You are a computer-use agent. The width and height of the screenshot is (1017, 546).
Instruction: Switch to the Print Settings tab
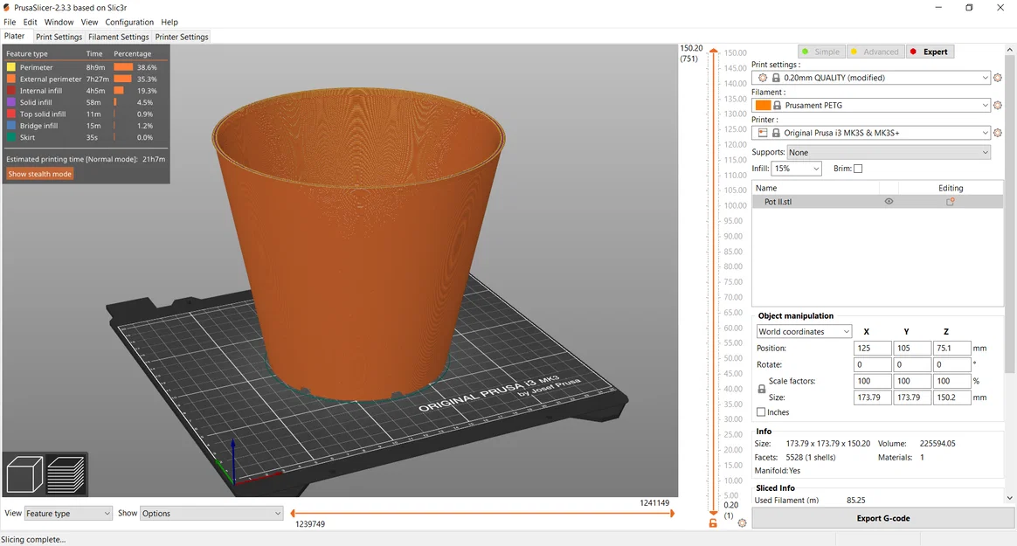[59, 37]
